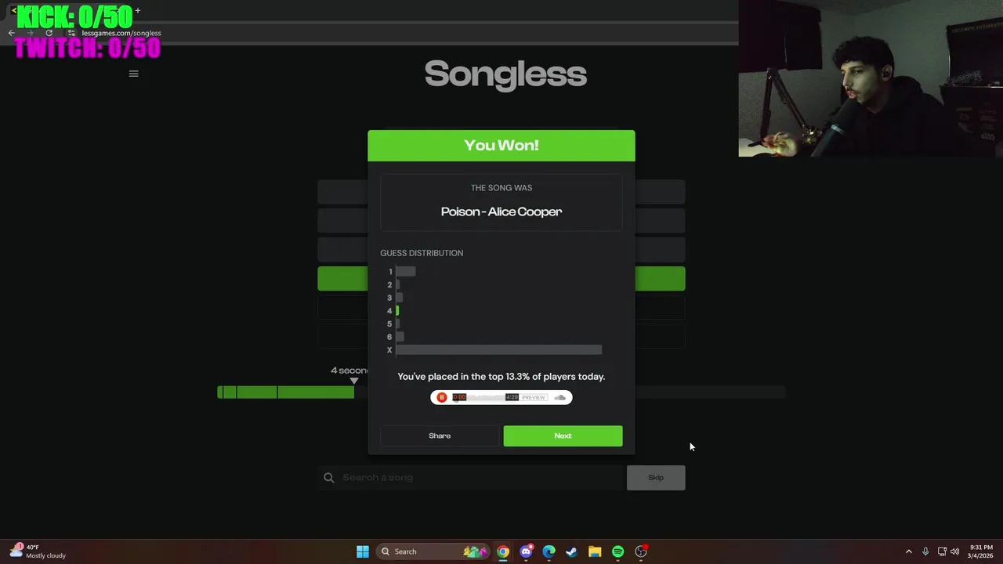Click the 'THE SONG WAS' label
This screenshot has width=1003, height=564.
coord(501,188)
